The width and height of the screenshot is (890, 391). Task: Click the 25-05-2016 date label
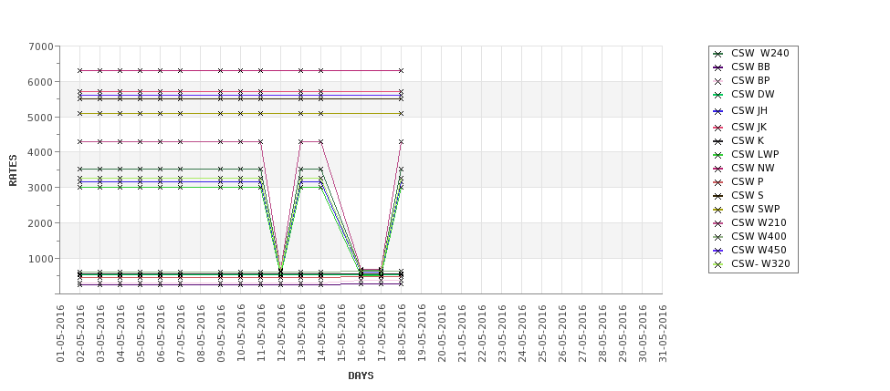[542, 334]
